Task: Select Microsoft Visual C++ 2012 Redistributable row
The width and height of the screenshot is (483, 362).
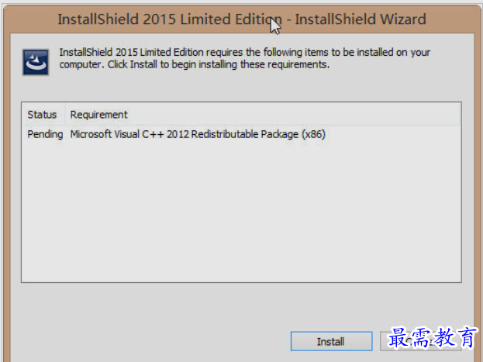Action: (x=241, y=134)
